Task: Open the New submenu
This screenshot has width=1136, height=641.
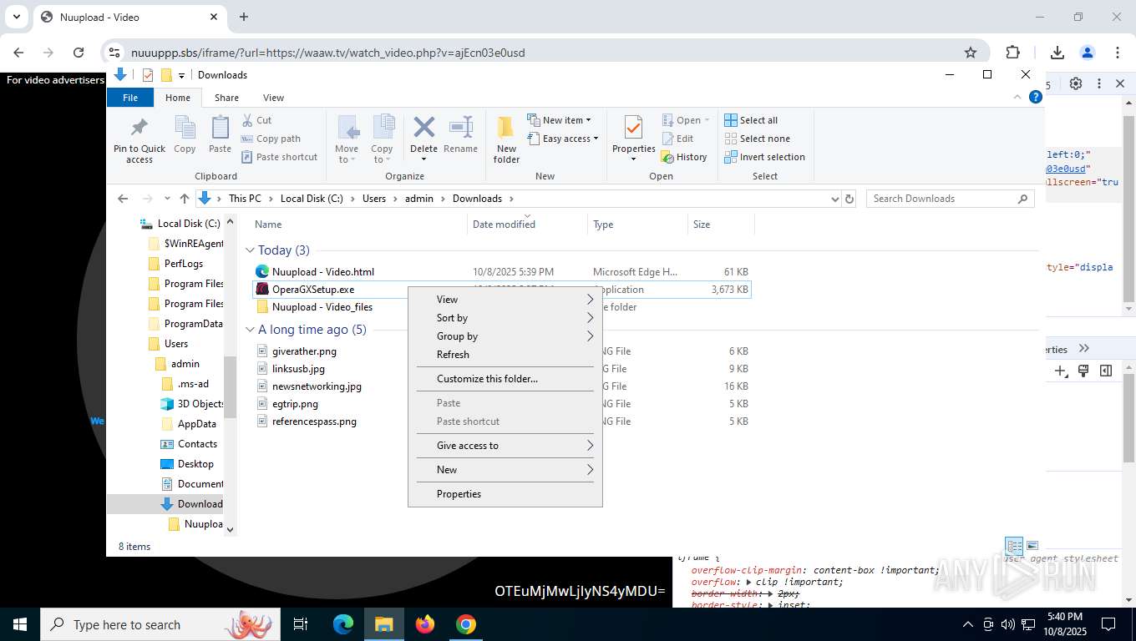Action: pyautogui.click(x=505, y=470)
